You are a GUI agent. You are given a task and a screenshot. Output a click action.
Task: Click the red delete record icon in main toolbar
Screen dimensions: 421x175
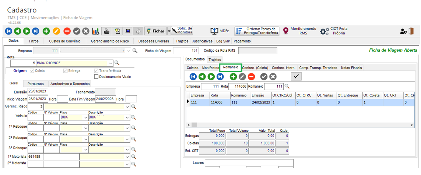(67, 31)
